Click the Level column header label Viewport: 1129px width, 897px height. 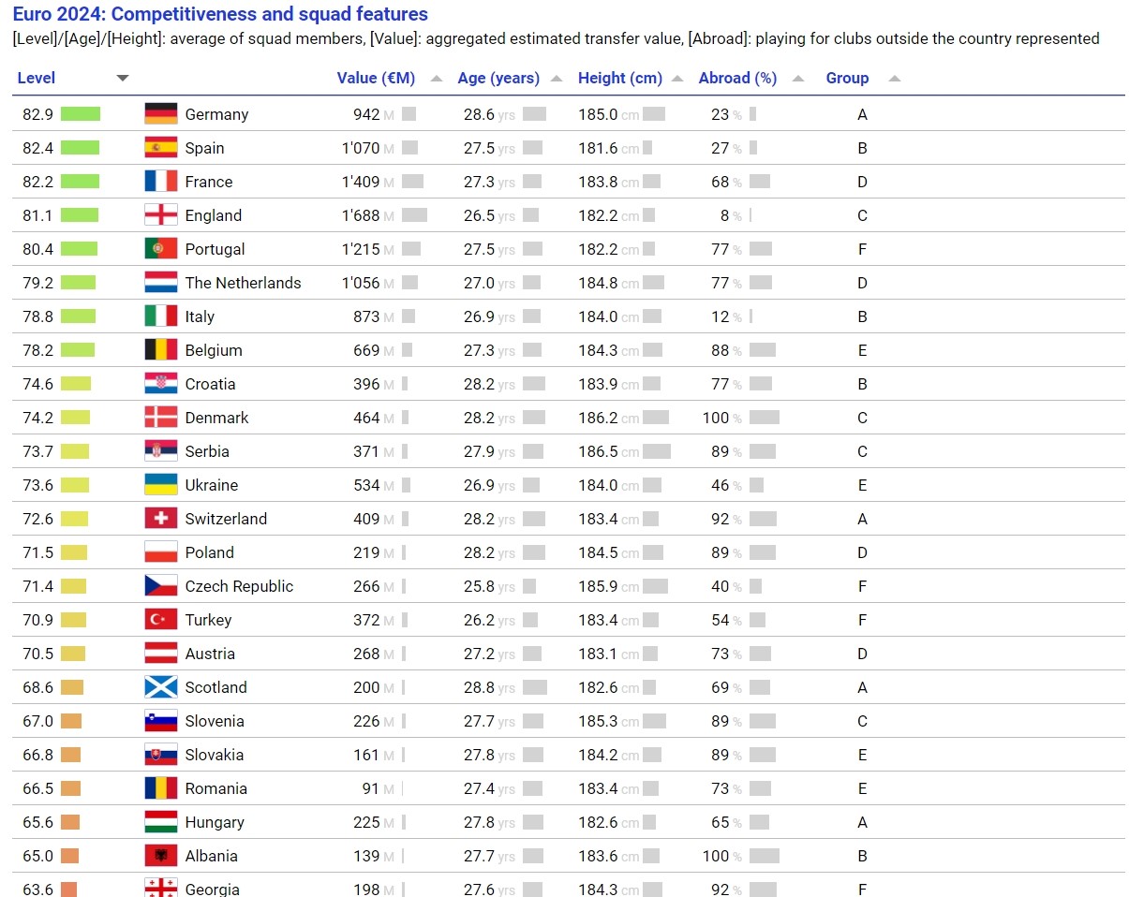(x=37, y=79)
